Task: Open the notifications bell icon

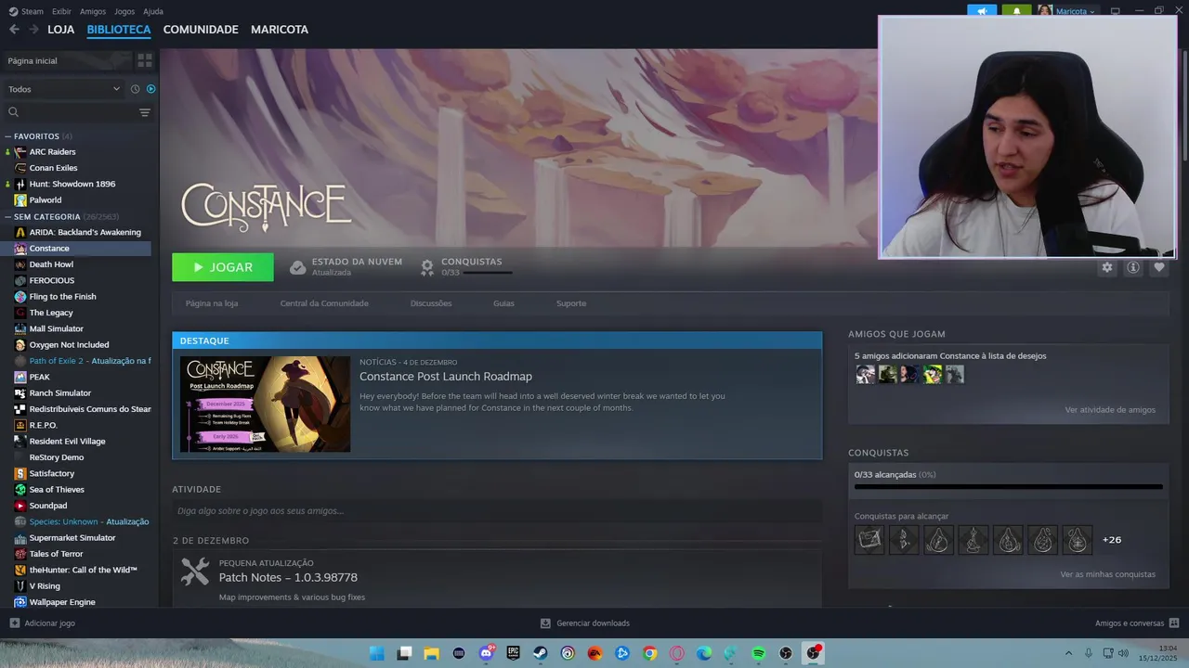Action: point(1016,11)
